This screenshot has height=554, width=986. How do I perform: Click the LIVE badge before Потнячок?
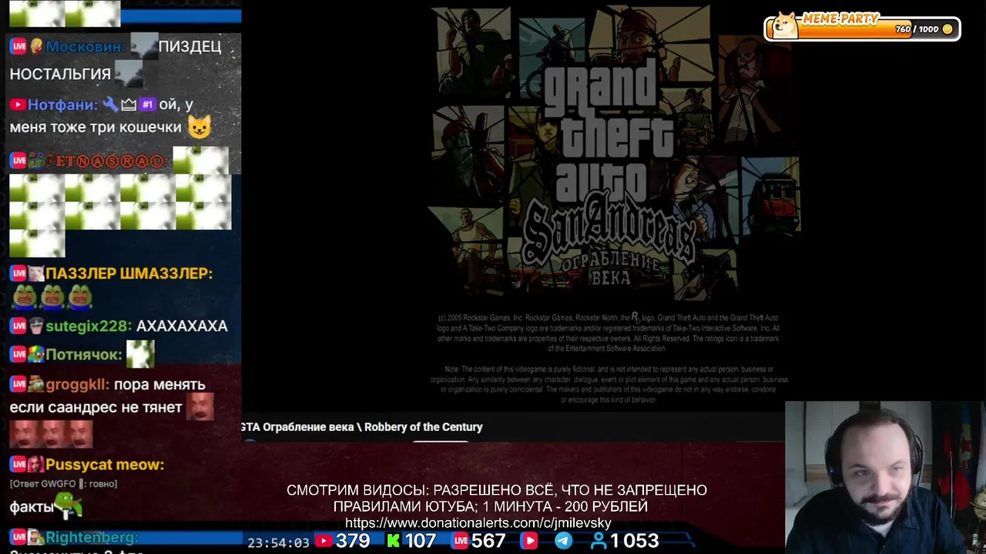point(18,355)
